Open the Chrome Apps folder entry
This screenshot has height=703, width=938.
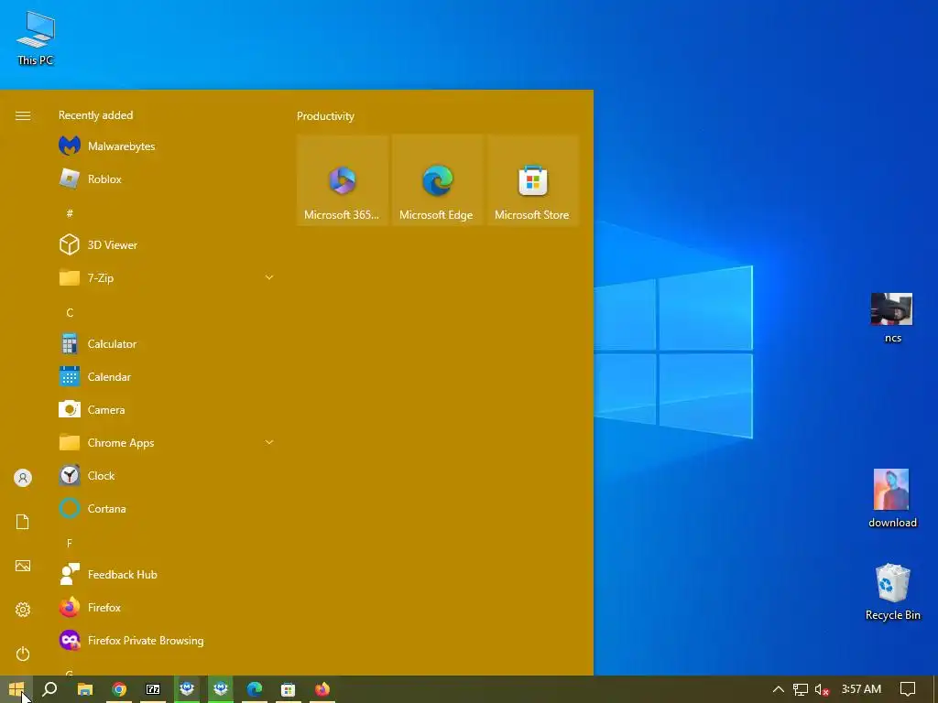pos(167,442)
